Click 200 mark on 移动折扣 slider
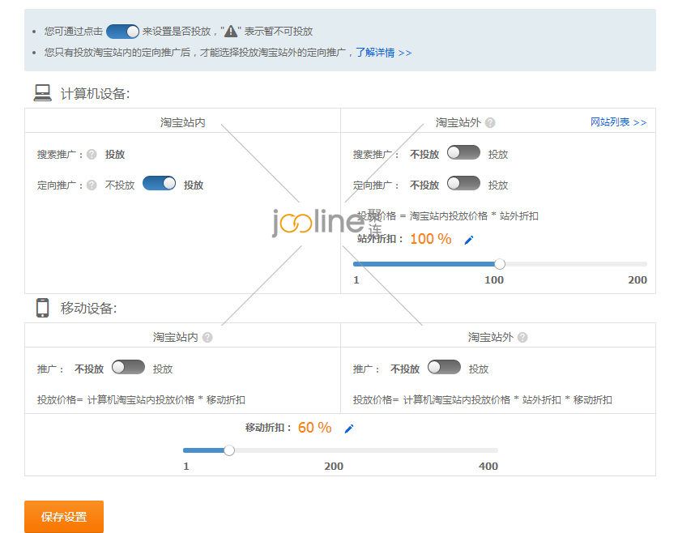678x533 pixels. [334, 467]
